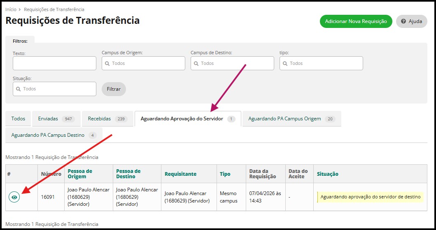Sort by Pessoa de Destino column

click(x=128, y=174)
